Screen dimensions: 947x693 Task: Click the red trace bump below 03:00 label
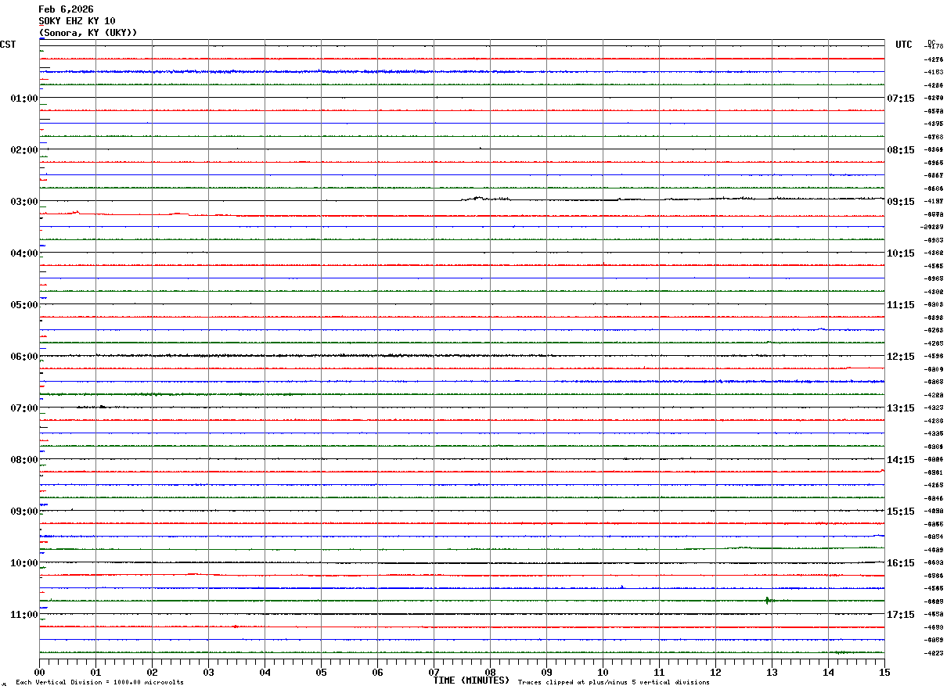click(x=75, y=212)
